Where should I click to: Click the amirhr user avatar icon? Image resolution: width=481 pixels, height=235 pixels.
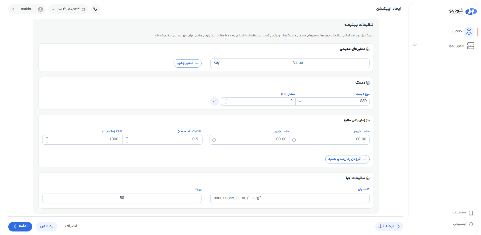41,9
